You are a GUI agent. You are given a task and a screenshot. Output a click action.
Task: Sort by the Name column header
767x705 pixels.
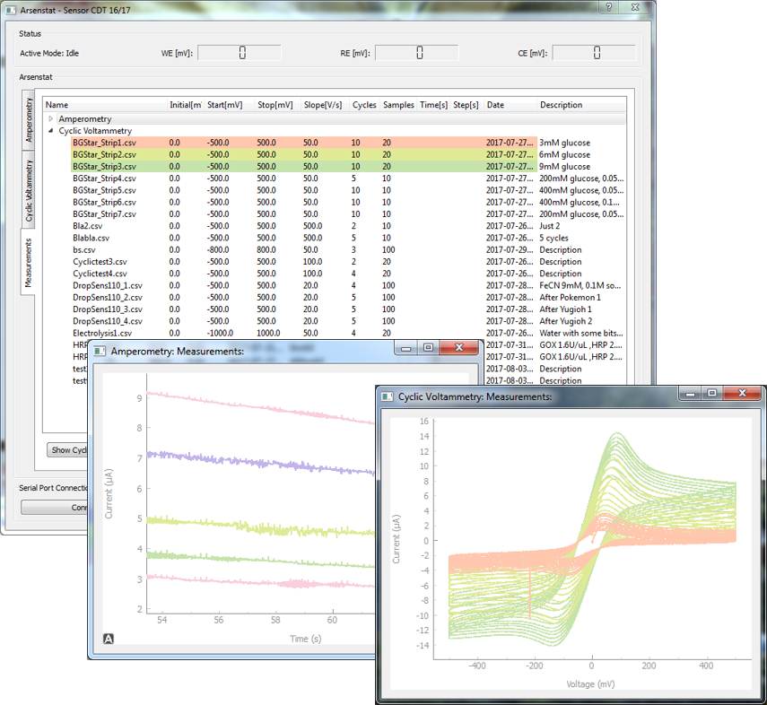pos(105,105)
